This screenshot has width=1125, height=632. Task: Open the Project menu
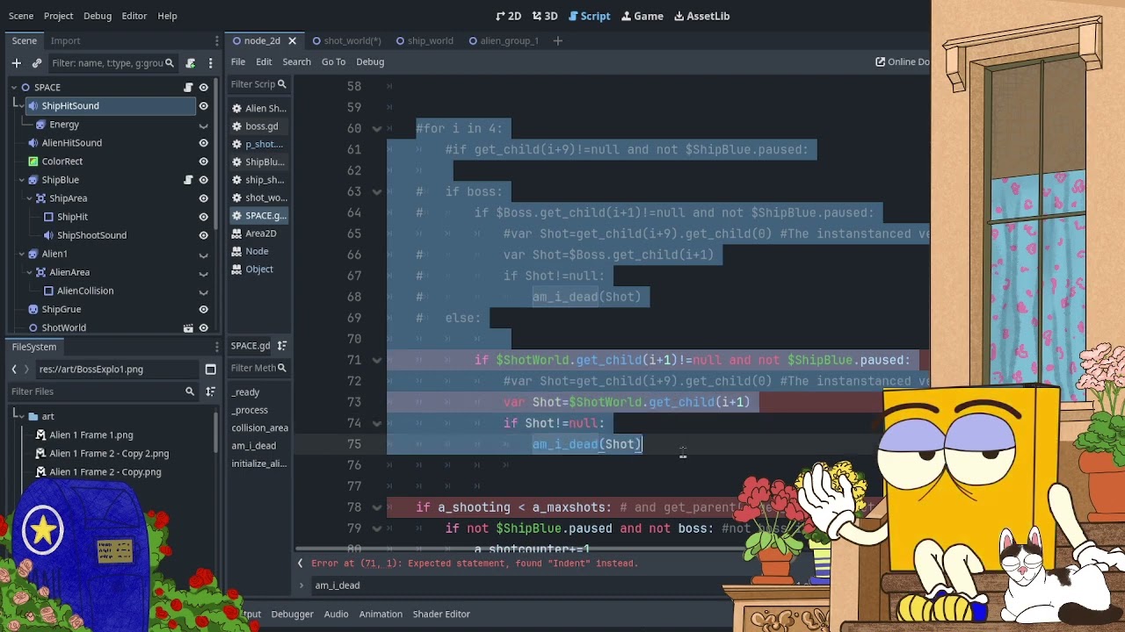[x=59, y=16]
